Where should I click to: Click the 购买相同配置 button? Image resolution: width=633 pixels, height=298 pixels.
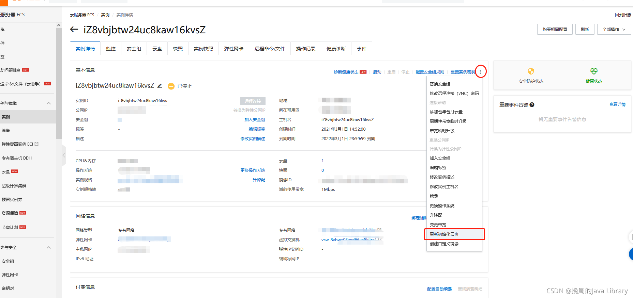[555, 30]
